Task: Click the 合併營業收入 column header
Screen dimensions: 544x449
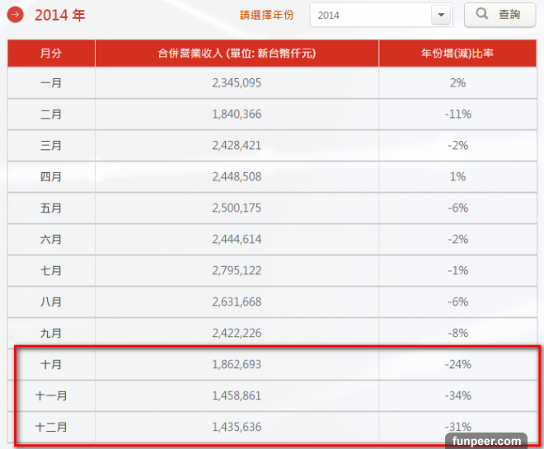Action: pyautogui.click(x=237, y=53)
